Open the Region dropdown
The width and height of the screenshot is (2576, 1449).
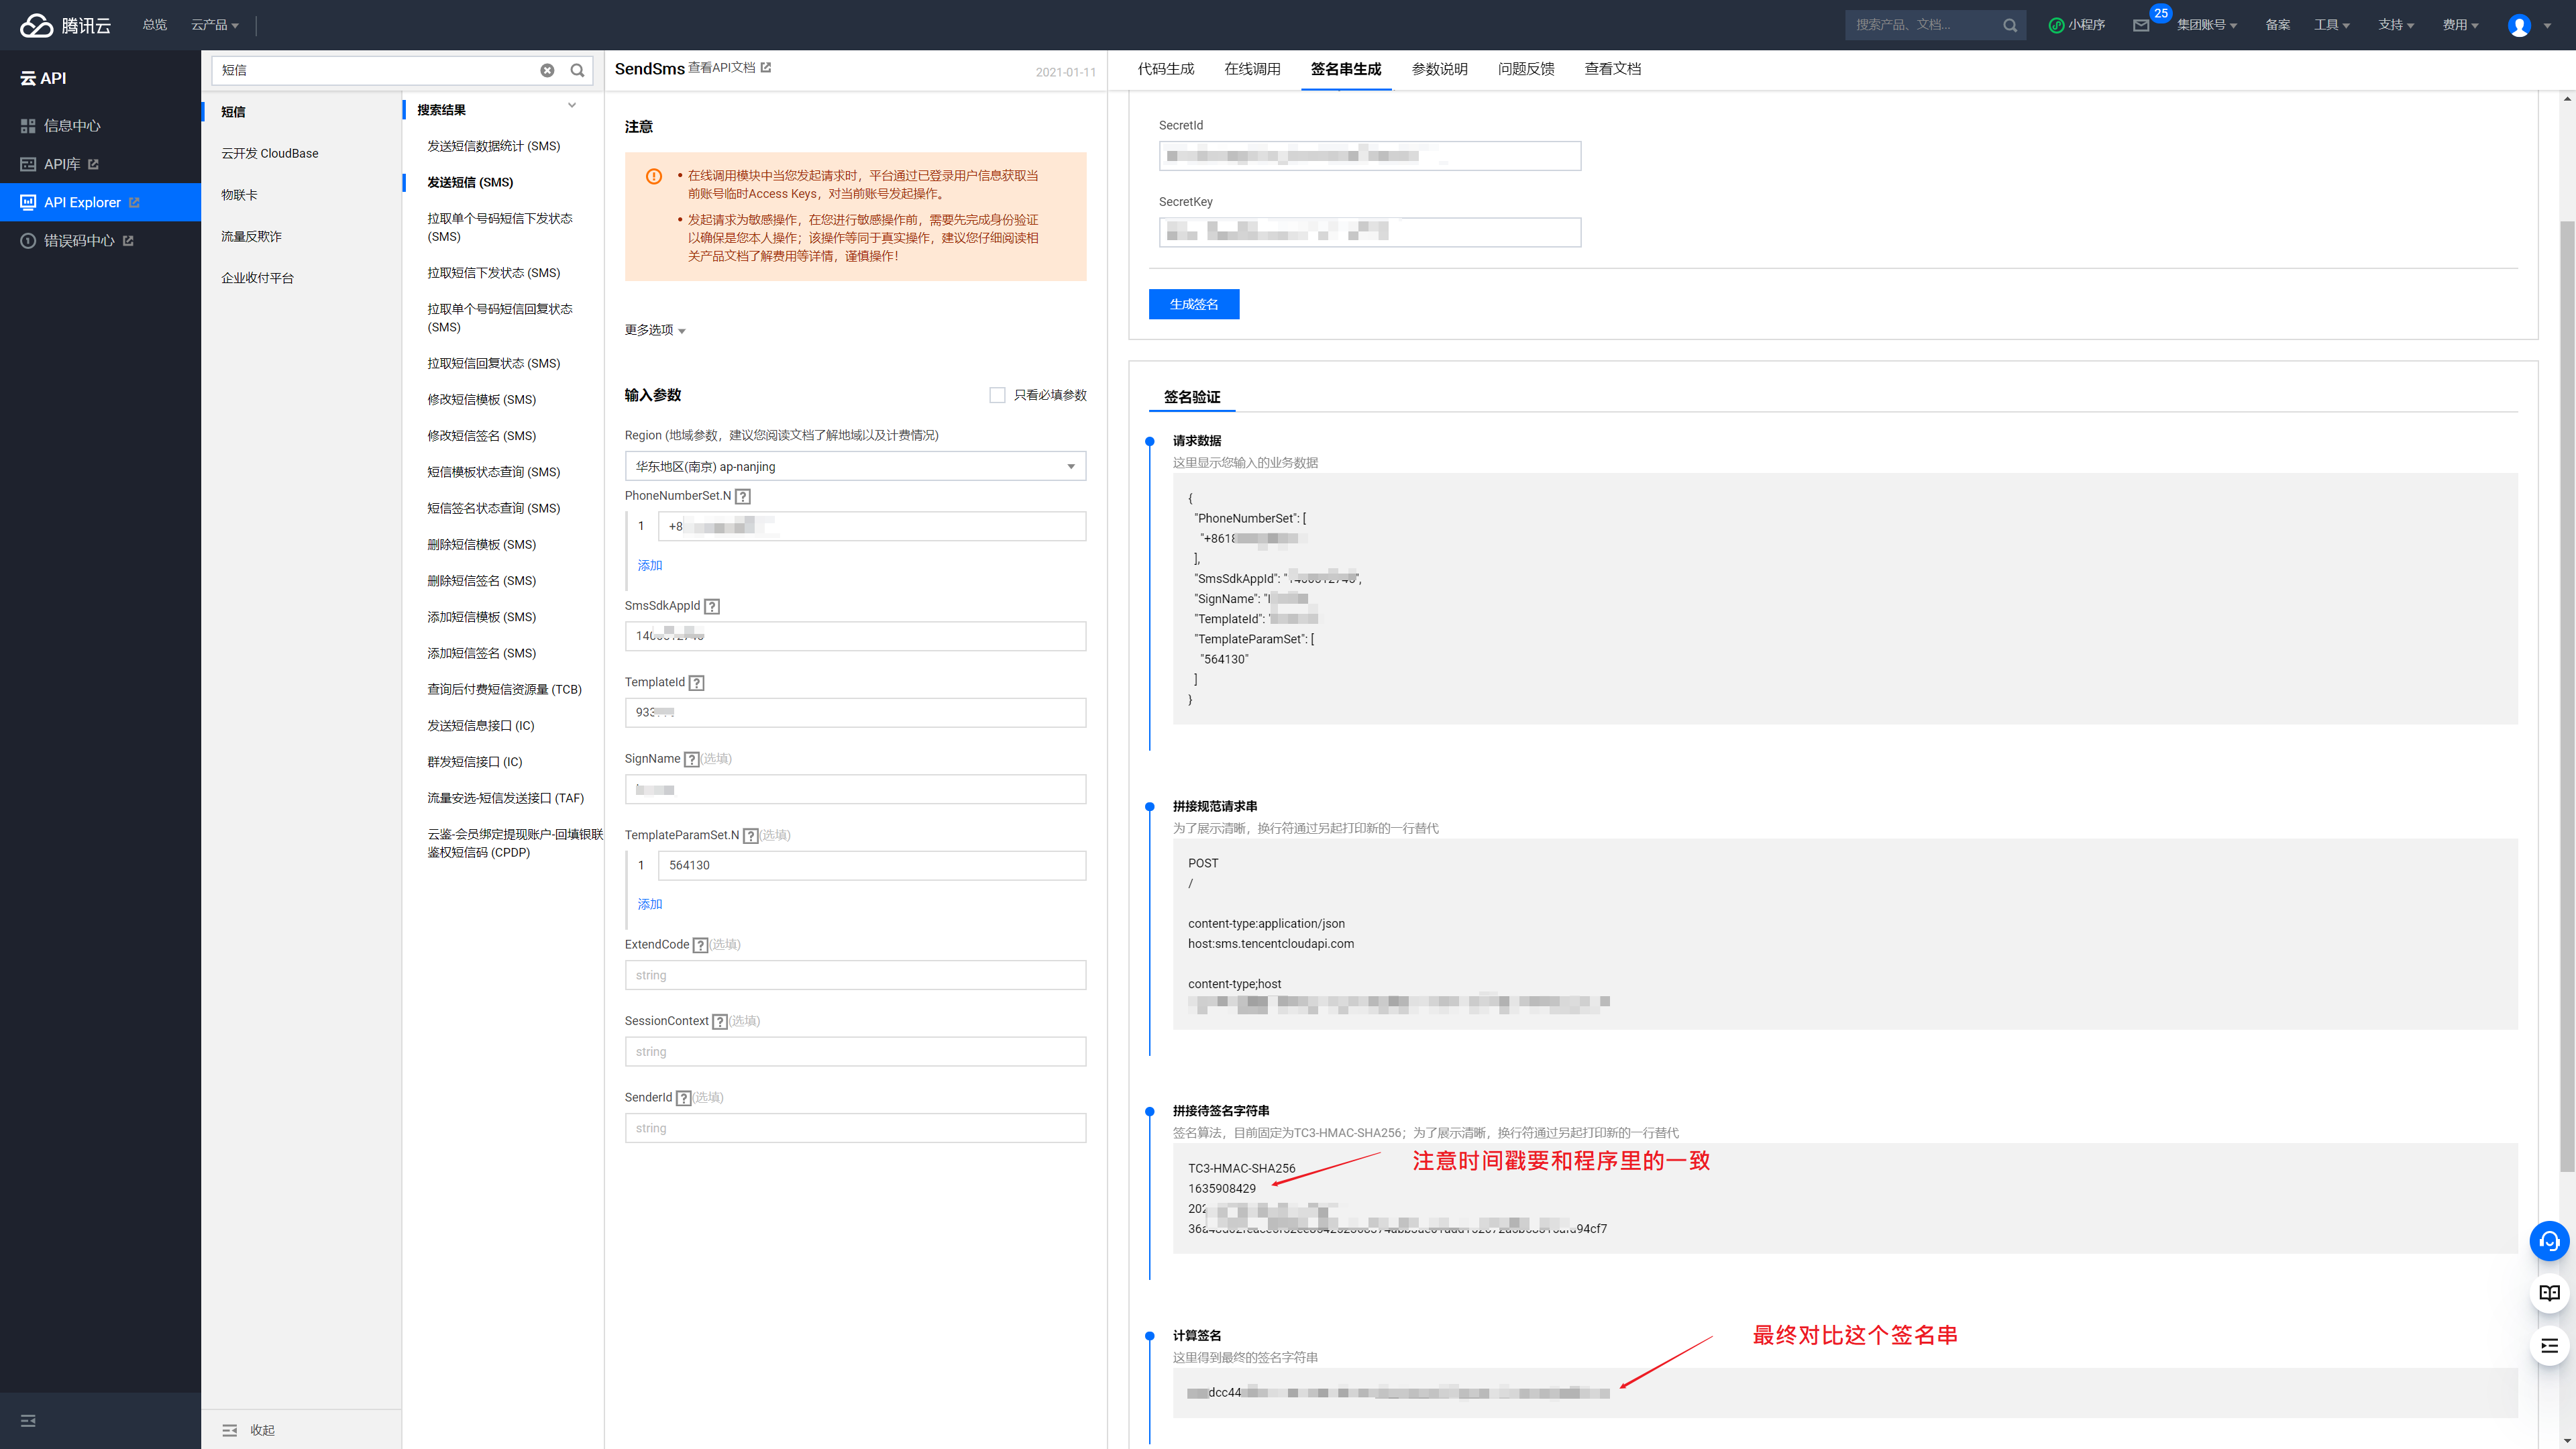click(855, 466)
